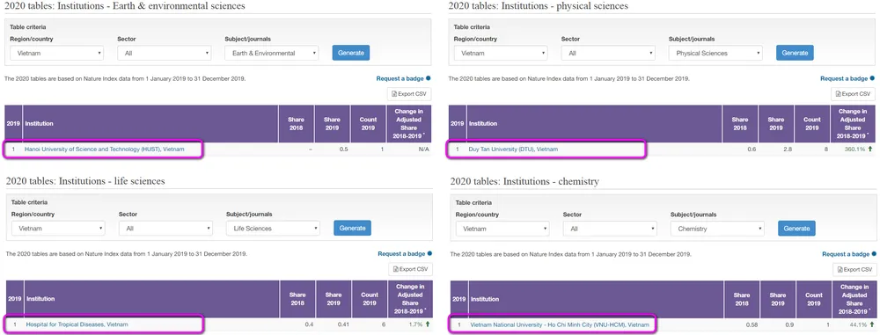Viewport: 880px width, 335px height.
Task: Click Count 2019 header in Earth & environmental table
Action: 368,123
